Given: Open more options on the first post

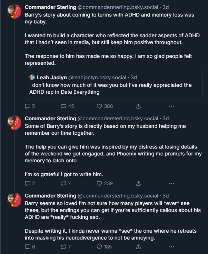Looking at the screenshot, I should pyautogui.click(x=171, y=106).
